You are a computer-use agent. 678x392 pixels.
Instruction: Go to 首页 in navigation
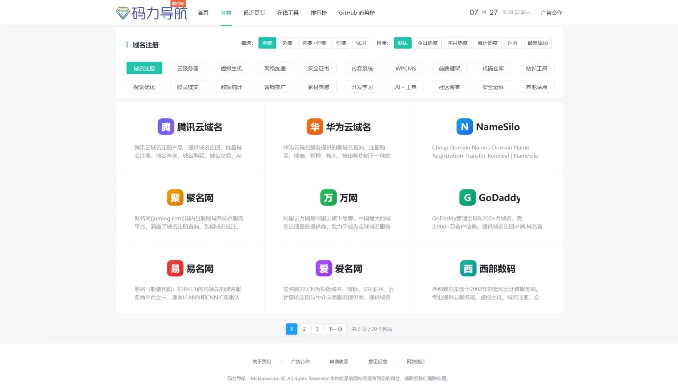pos(203,12)
